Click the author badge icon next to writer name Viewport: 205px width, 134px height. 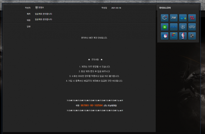click(37, 8)
